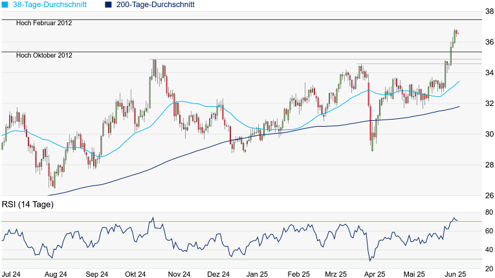Click the RSI (14 Tage) indicator title

click(x=28, y=205)
